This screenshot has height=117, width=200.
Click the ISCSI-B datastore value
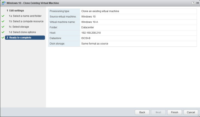(x=86, y=38)
